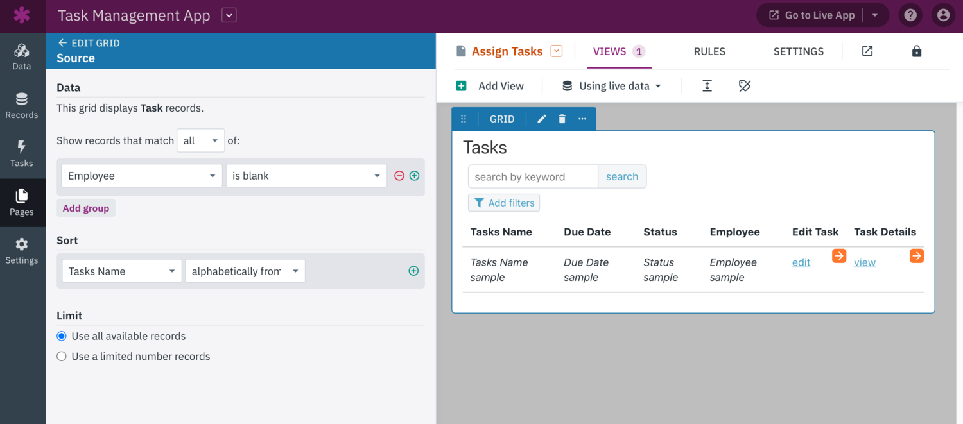The width and height of the screenshot is (963, 424).
Task: Add another filter rule with the plus icon
Action: pyautogui.click(x=414, y=175)
